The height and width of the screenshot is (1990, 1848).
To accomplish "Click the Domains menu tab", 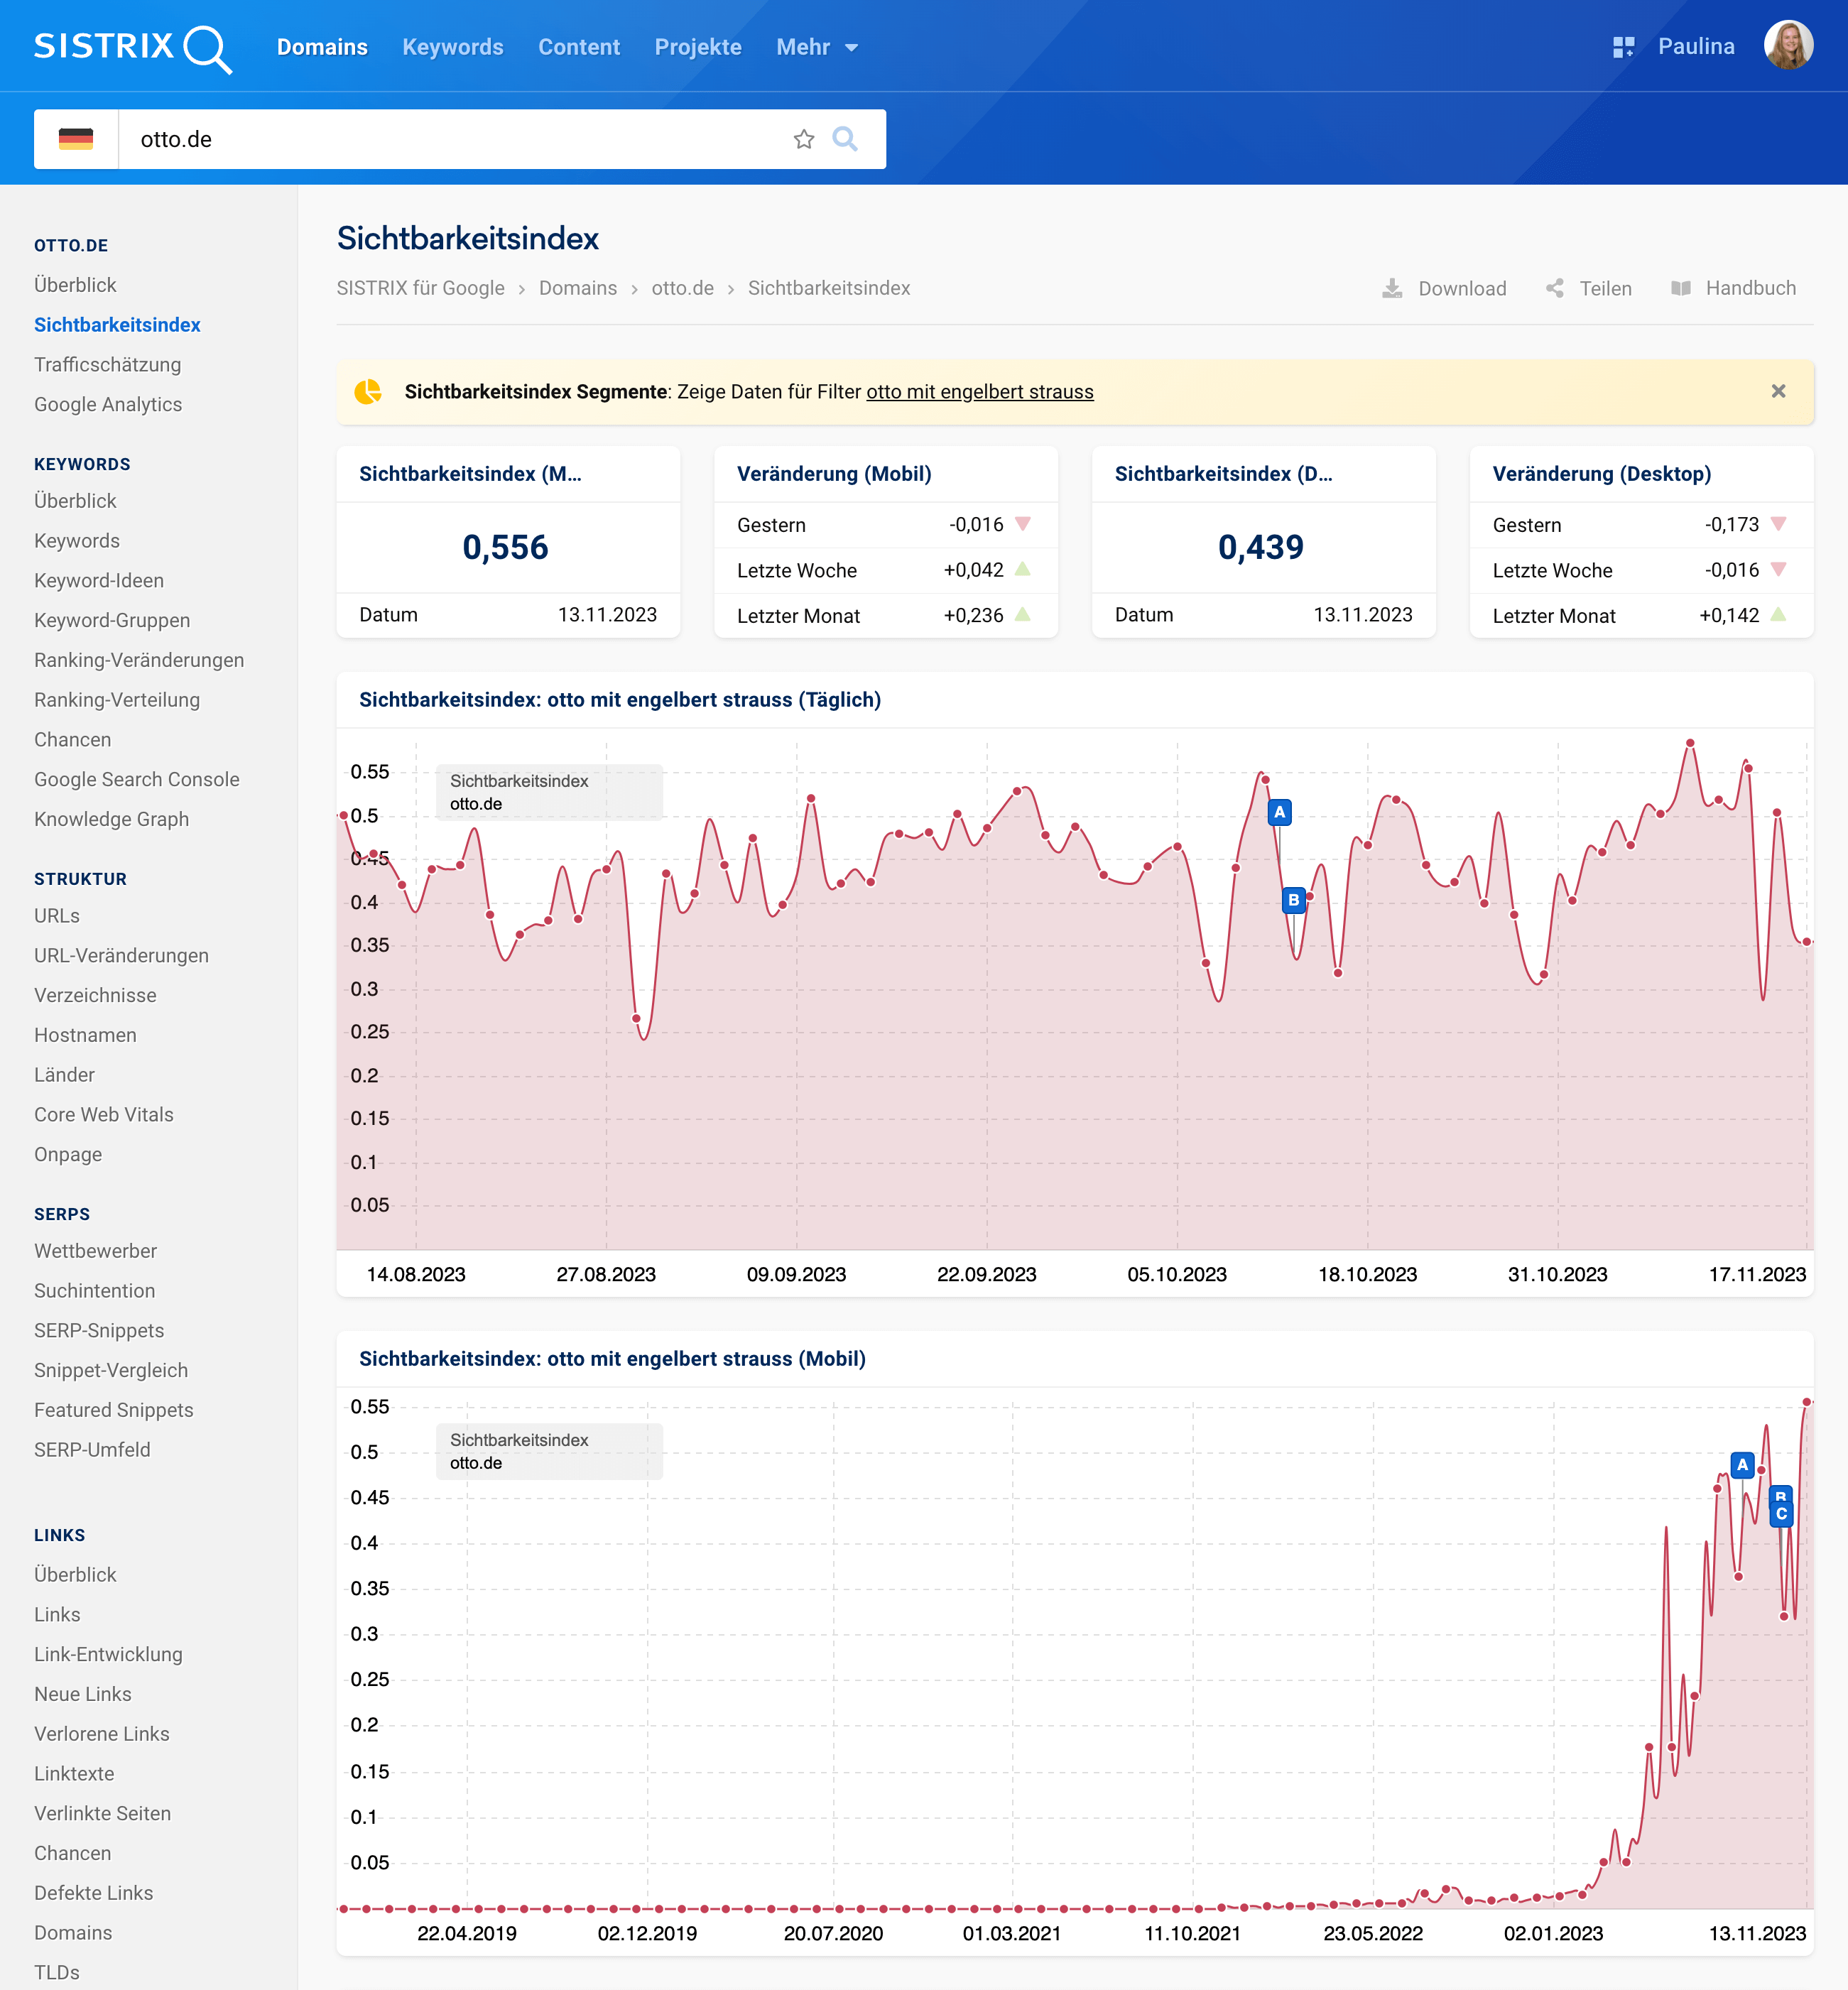I will [x=320, y=47].
